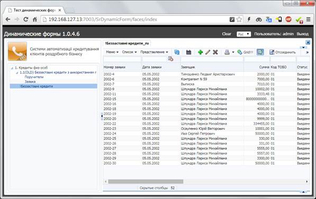
Task: Select the Поручители tree item
Action: 34,77
